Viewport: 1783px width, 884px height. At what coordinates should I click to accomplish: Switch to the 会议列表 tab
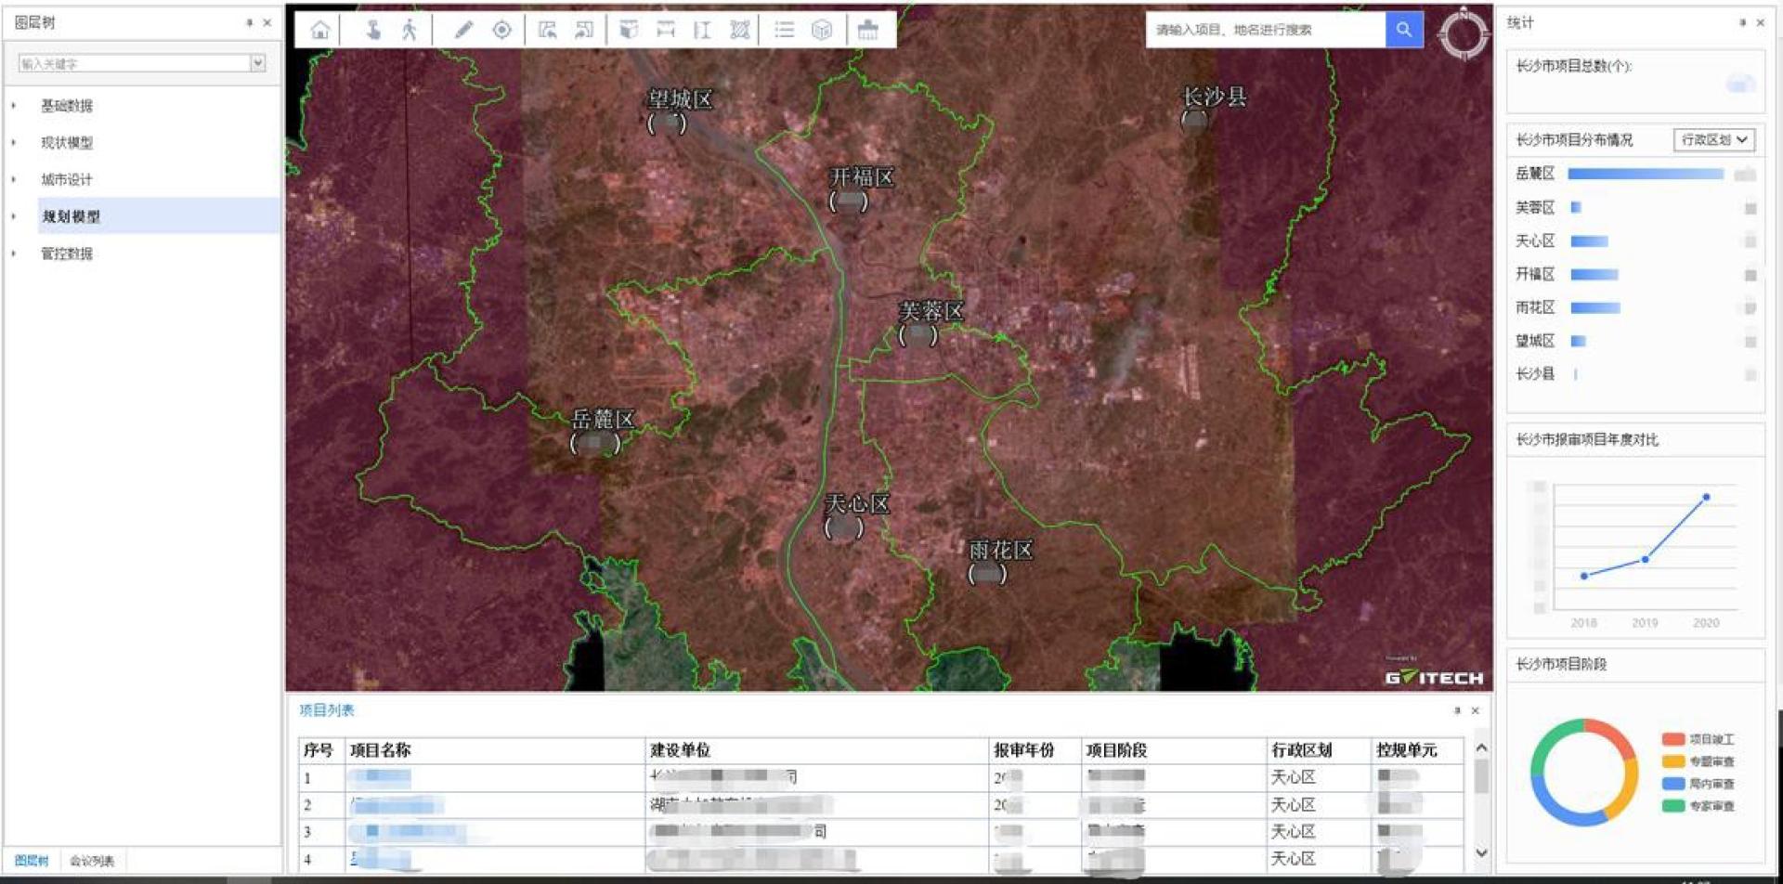(x=92, y=861)
